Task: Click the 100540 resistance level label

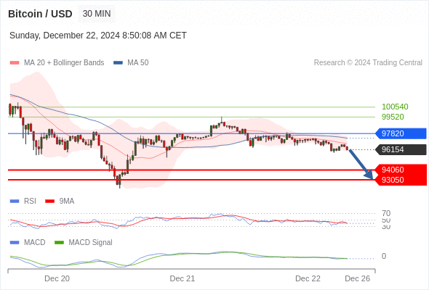Action: pyautogui.click(x=395, y=107)
